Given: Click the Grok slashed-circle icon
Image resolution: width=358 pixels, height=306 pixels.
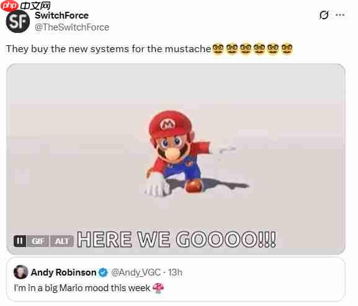Looking at the screenshot, I should coord(324,15).
